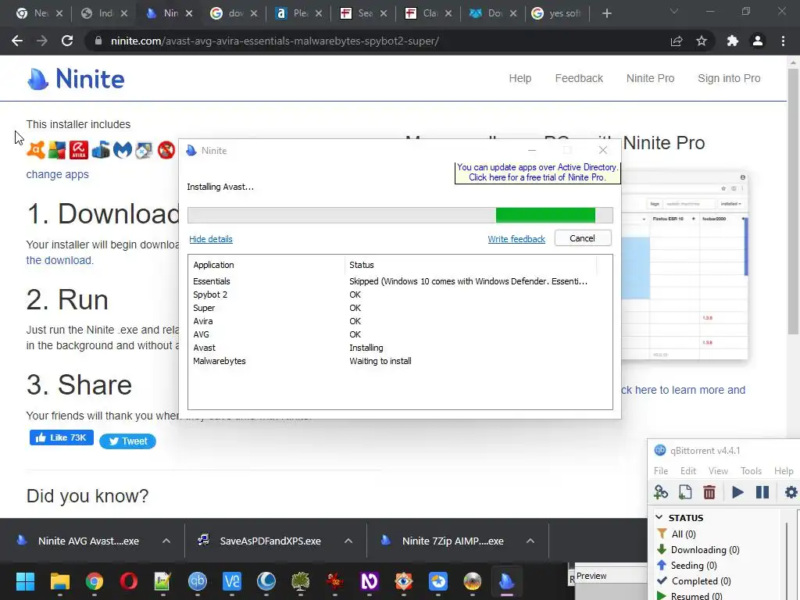The width and height of the screenshot is (800, 600).
Task: Click Ninite installer icon in taskbar
Action: (x=506, y=581)
